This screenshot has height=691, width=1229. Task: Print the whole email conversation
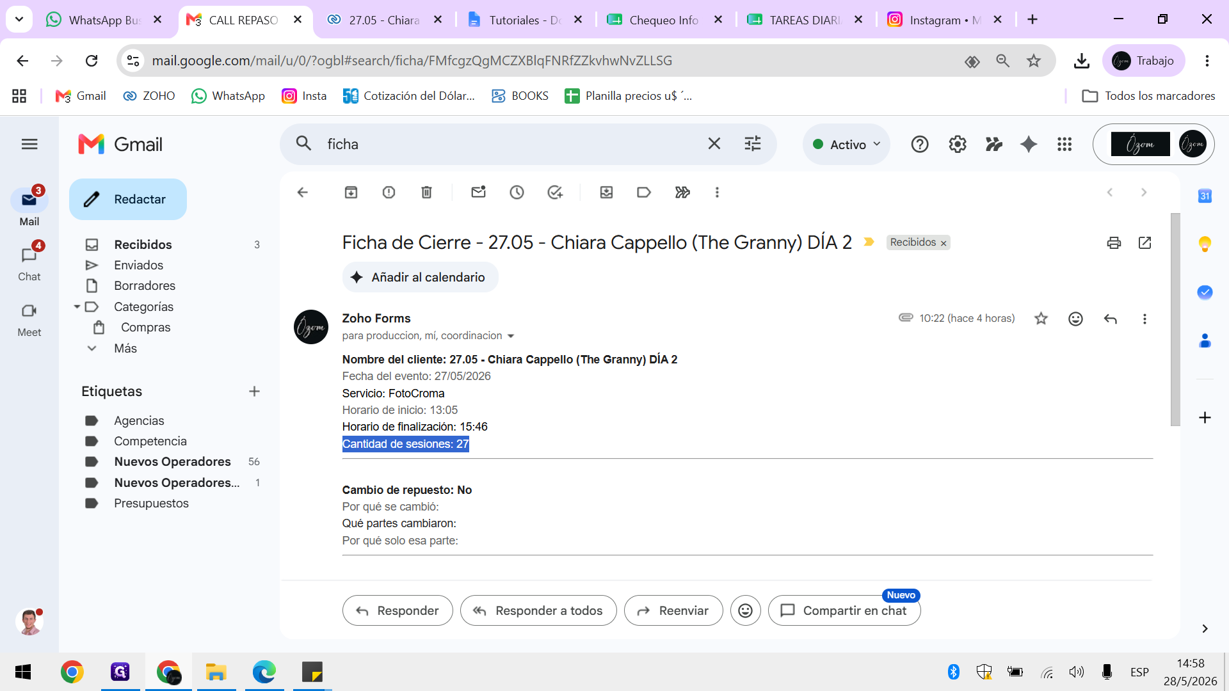point(1114,242)
